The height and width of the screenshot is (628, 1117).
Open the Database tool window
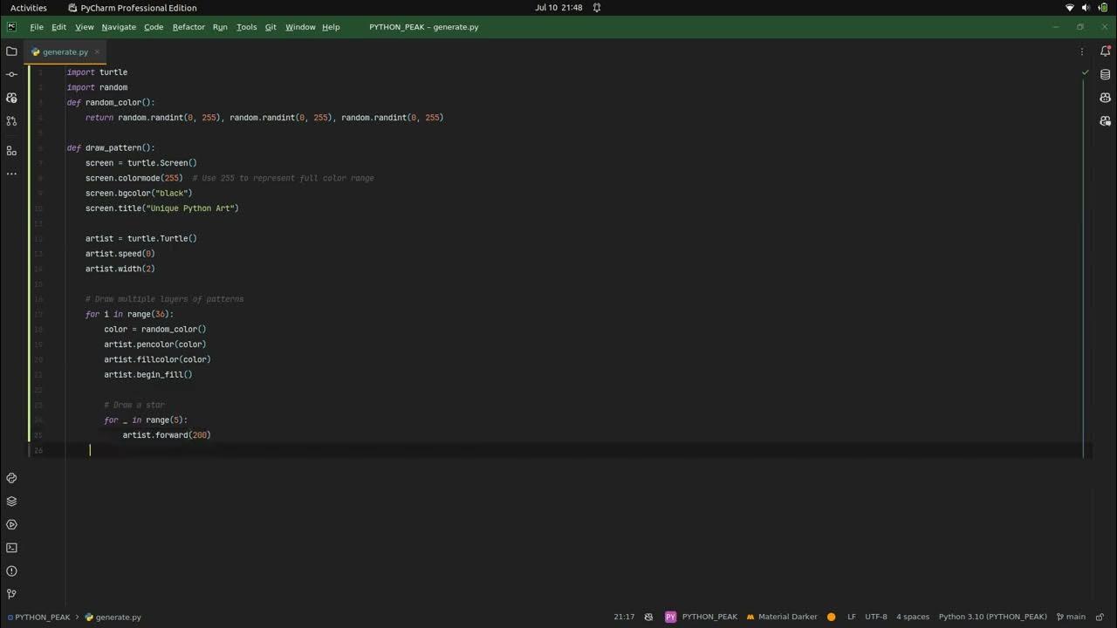(x=1106, y=74)
